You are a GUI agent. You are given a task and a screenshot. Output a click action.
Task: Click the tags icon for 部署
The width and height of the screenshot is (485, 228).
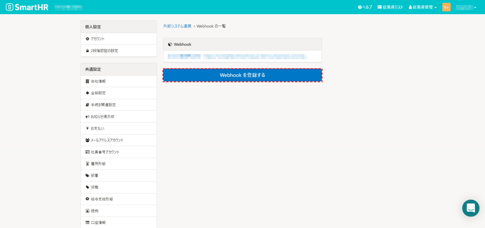(x=87, y=175)
